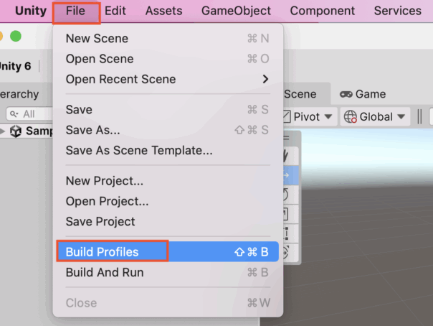The height and width of the screenshot is (326, 433).
Task: Expand the Open Recent Scene submenu
Action: coord(265,79)
